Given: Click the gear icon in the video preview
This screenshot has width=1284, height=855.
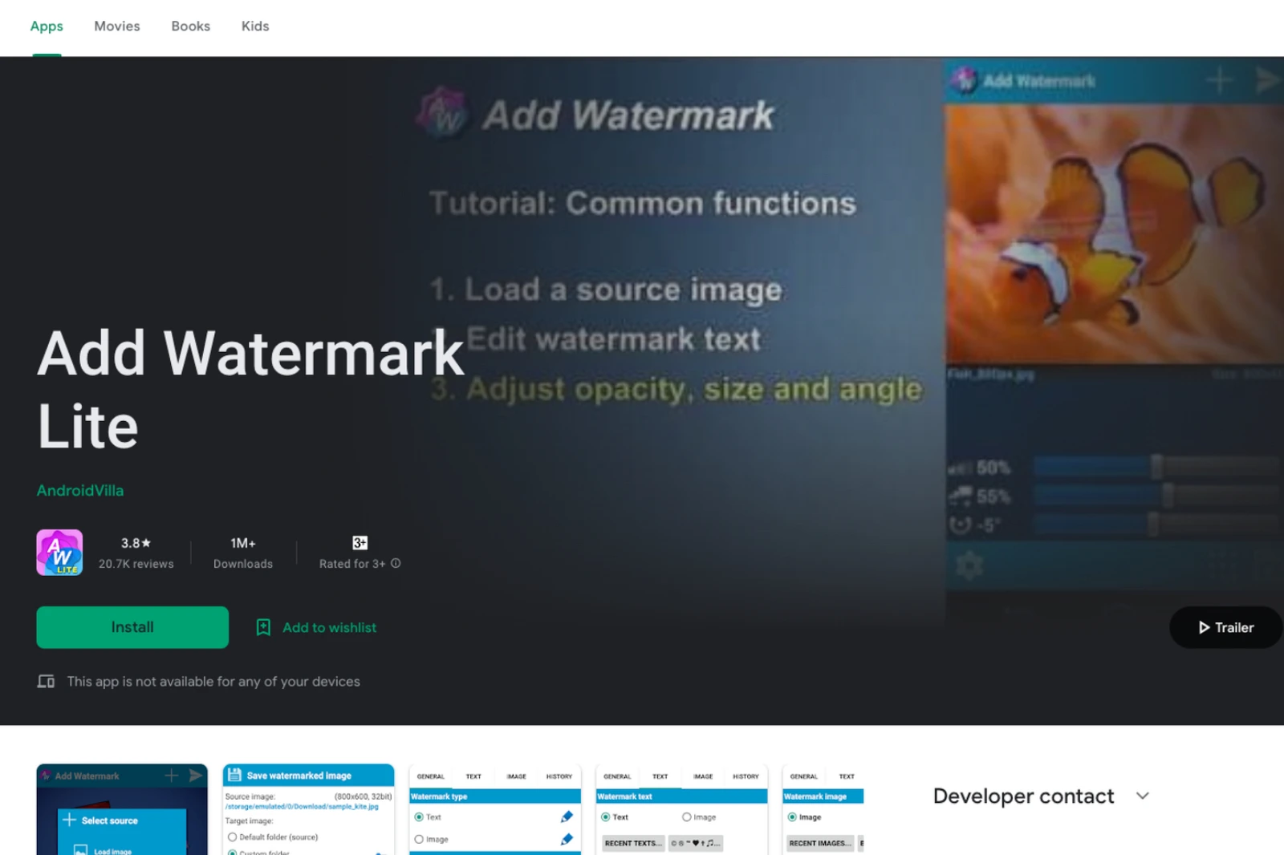Looking at the screenshot, I should [x=969, y=564].
